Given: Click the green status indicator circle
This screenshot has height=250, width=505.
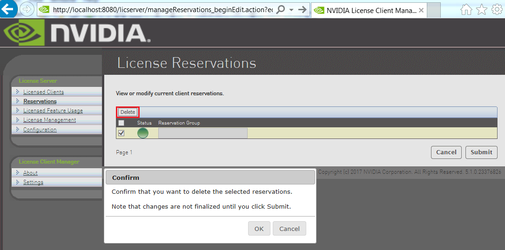Looking at the screenshot, I should coord(143,133).
